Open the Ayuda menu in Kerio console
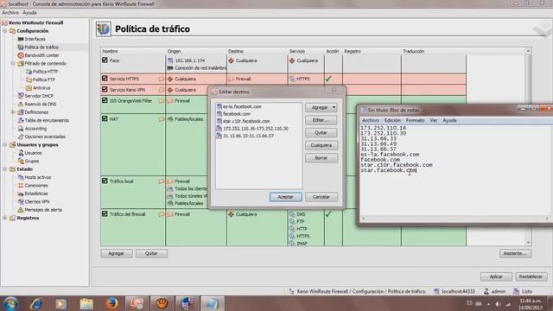The image size is (553, 311). click(x=29, y=13)
